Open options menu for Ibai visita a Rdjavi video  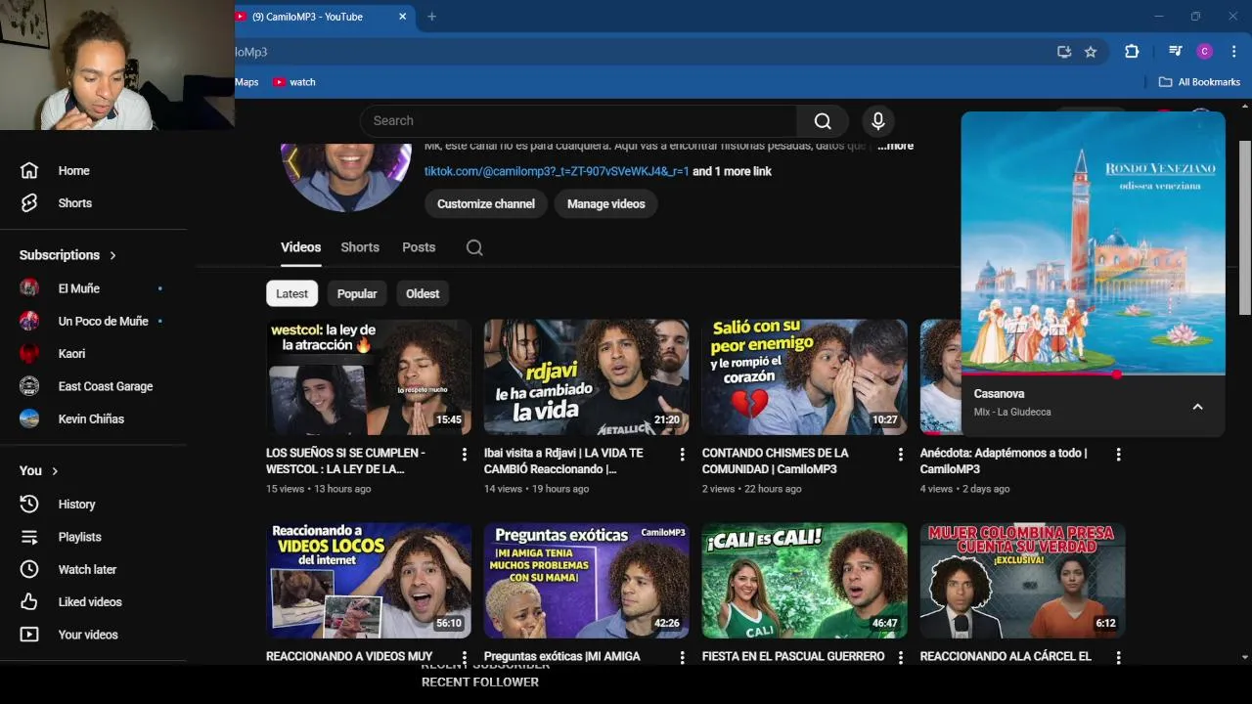[x=683, y=455]
